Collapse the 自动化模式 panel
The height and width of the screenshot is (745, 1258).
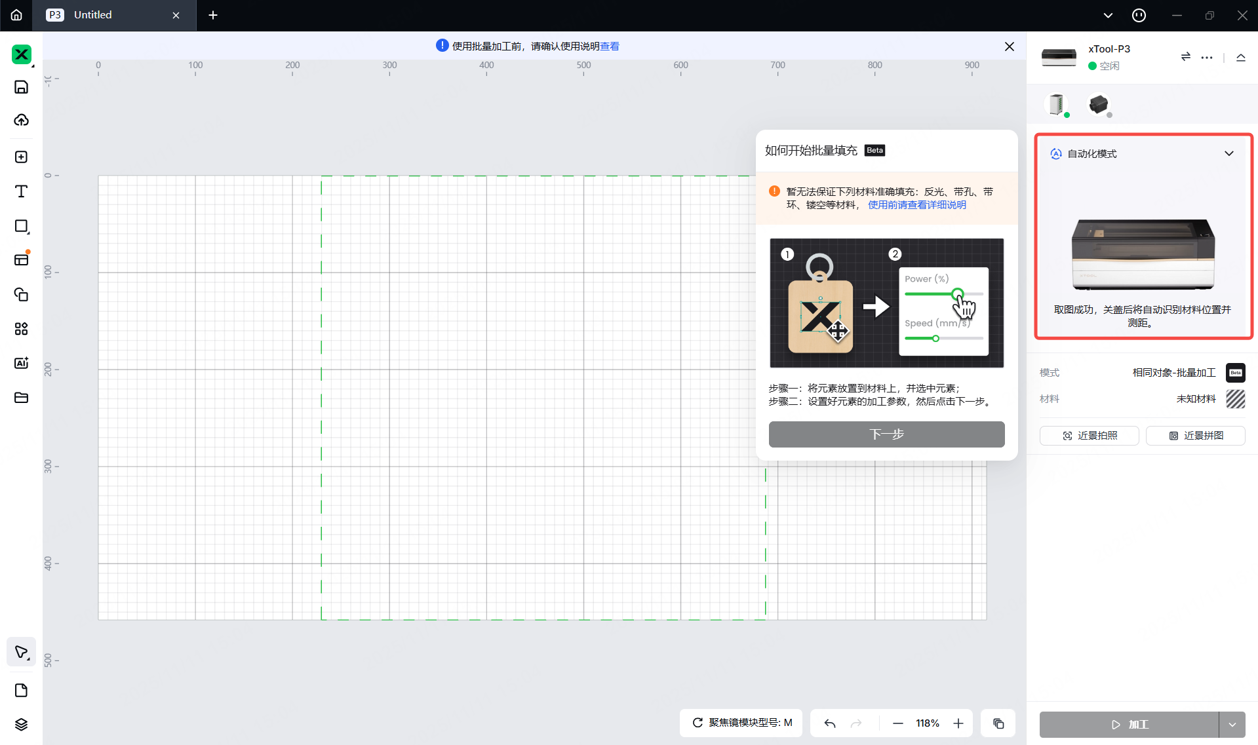(1229, 153)
